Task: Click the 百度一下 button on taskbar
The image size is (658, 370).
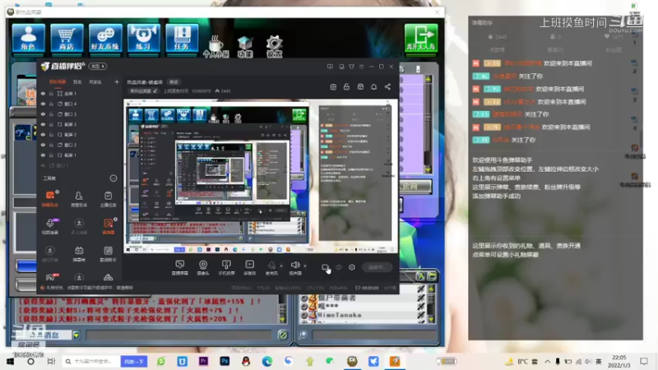Action: point(134,361)
